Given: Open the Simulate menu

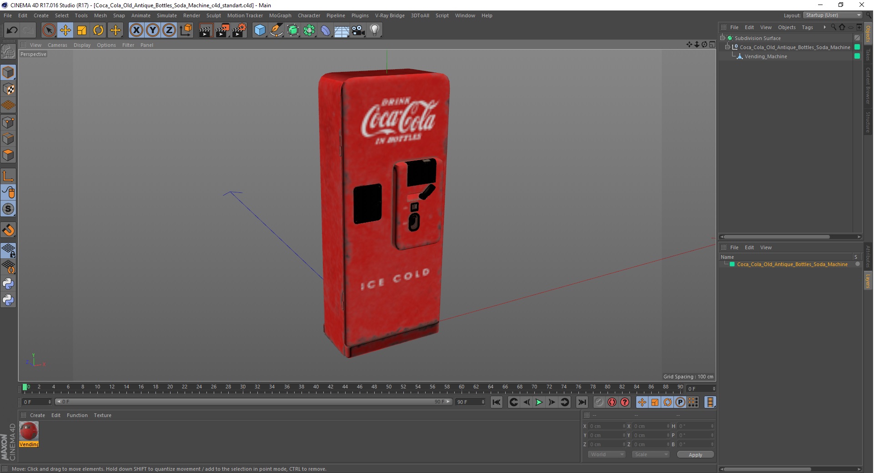Looking at the screenshot, I should coord(167,15).
